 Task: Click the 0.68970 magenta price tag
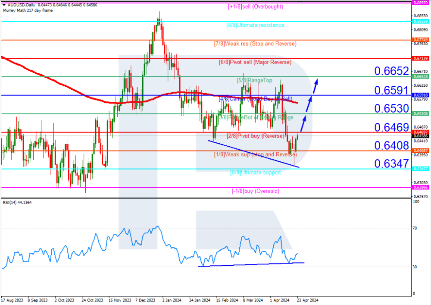click(x=420, y=3)
